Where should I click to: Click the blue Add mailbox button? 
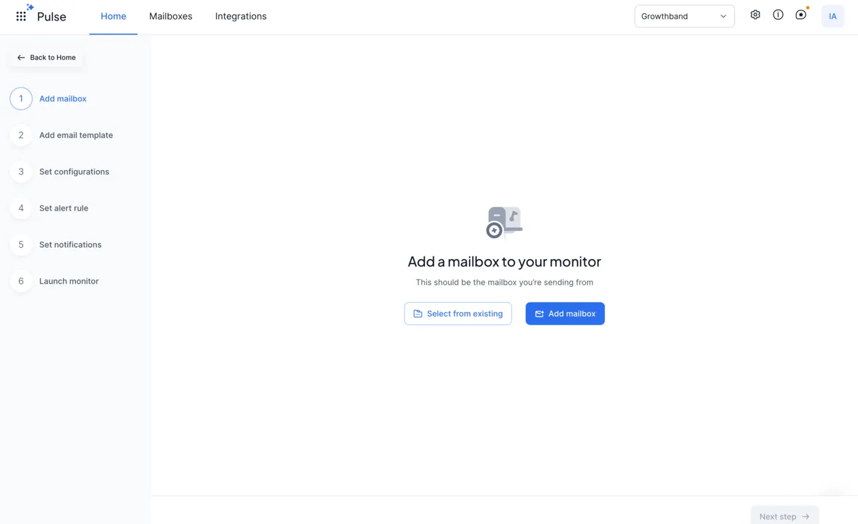pyautogui.click(x=565, y=313)
